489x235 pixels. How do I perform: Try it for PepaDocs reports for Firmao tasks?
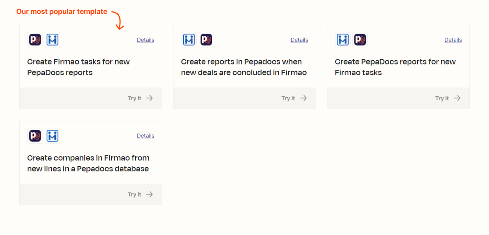(x=448, y=98)
